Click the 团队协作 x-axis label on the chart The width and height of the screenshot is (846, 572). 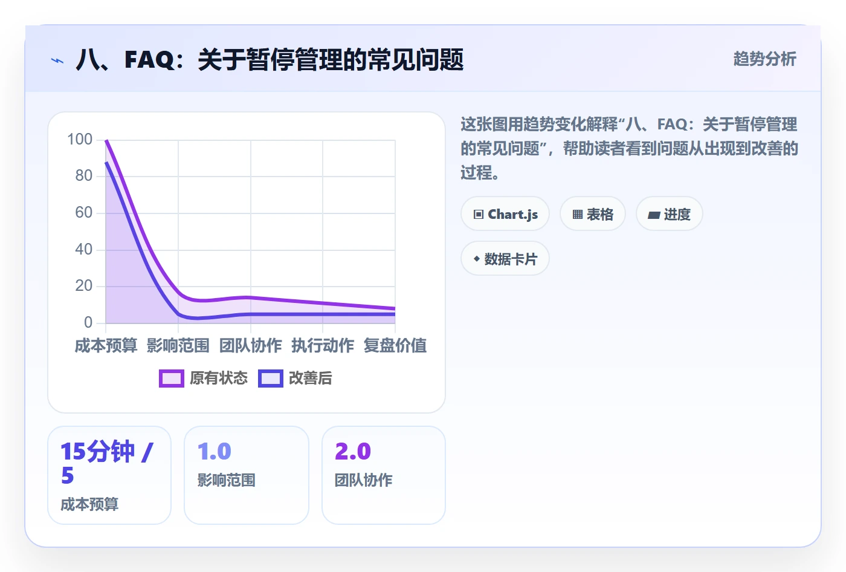click(251, 346)
